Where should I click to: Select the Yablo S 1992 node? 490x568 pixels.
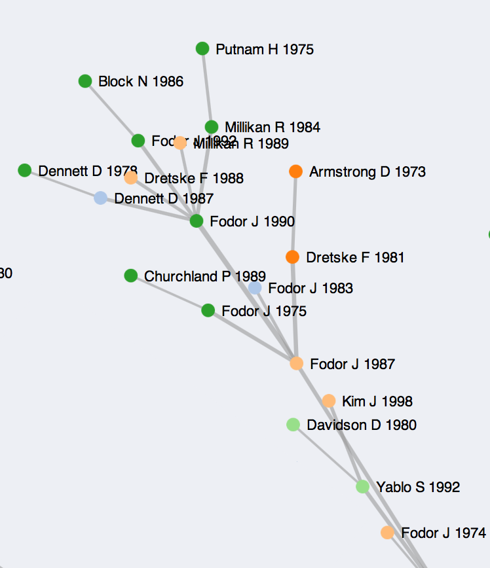tap(362, 487)
